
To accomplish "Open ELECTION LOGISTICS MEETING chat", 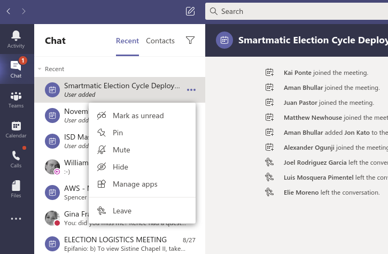I will [x=120, y=244].
